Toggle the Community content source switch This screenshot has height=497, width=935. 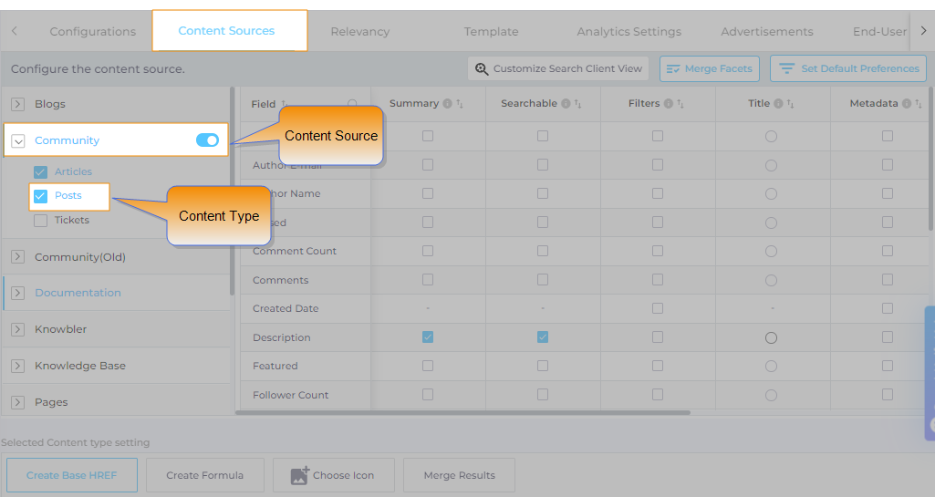207,140
